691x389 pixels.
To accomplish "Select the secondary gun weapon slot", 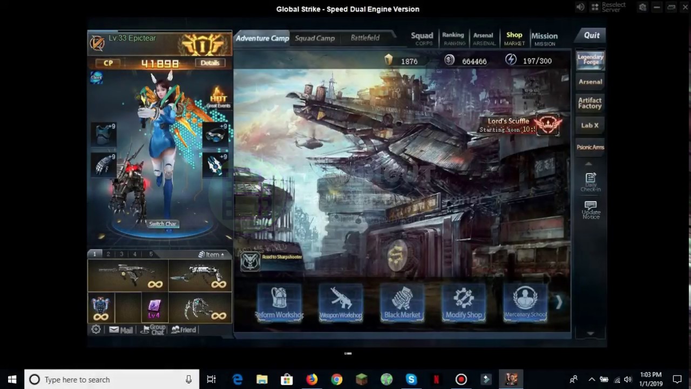I will pyautogui.click(x=200, y=276).
